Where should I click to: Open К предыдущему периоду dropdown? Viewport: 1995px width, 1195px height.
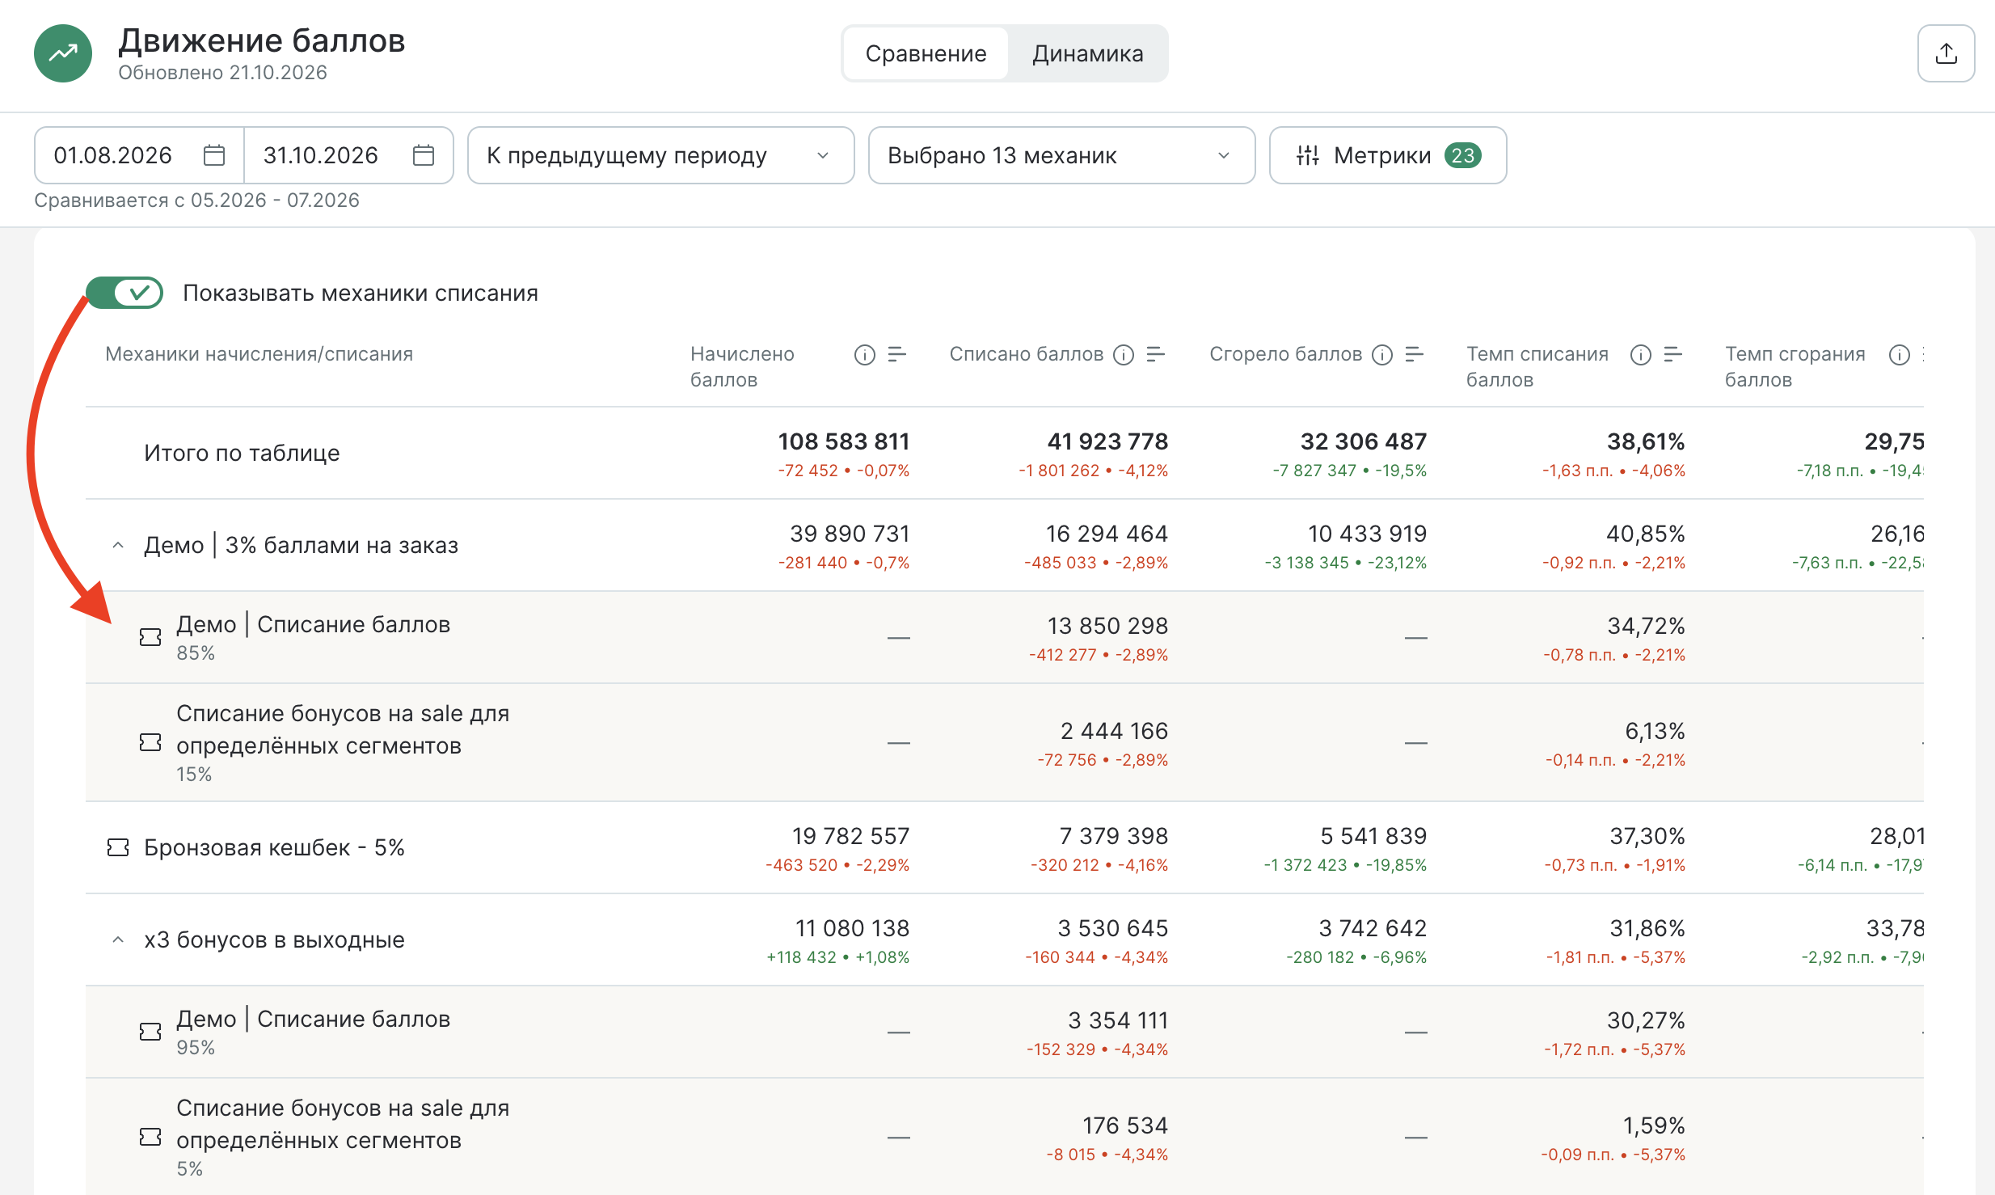click(660, 155)
